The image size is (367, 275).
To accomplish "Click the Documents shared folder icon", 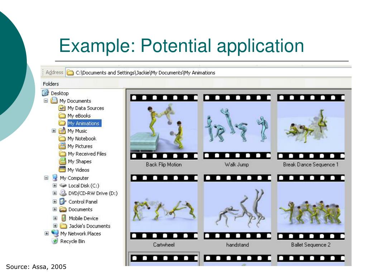I will pos(63,209).
